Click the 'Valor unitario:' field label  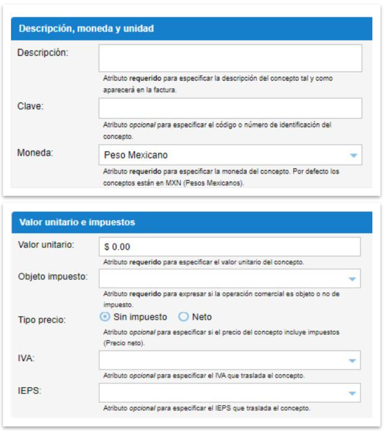46,245
